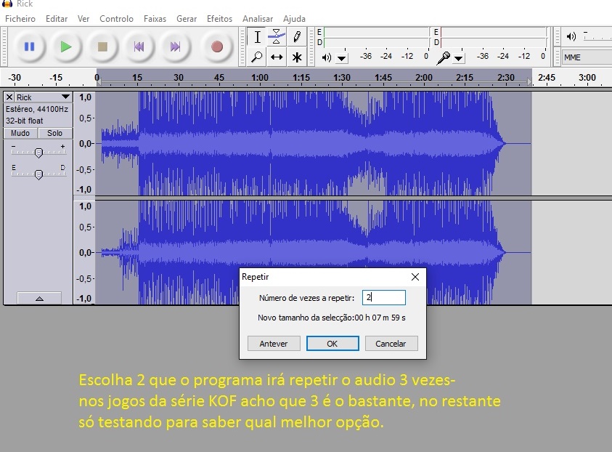This screenshot has width=612, height=452.
Task: Collapse the Rick track with the triangle button
Action: point(38,298)
